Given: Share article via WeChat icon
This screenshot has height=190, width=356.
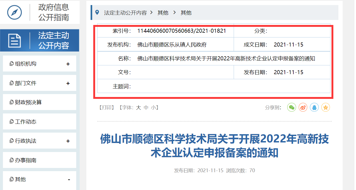Looking at the screenshot, I should click(292, 107).
